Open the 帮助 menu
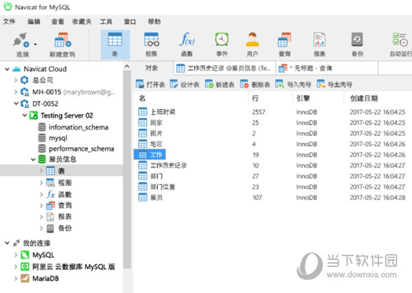Screen dimensions: 412x293 pyautogui.click(x=154, y=21)
